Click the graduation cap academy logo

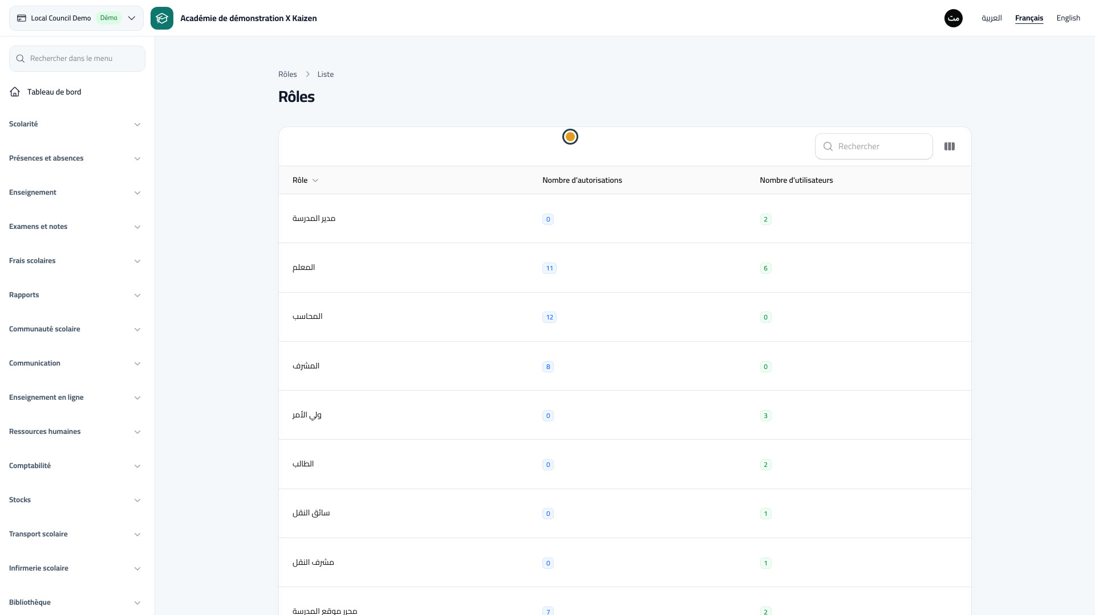coord(162,18)
